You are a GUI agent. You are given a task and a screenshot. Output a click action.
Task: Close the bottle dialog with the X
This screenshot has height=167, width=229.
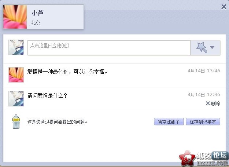224,7
